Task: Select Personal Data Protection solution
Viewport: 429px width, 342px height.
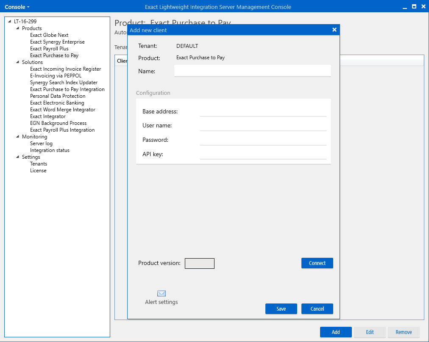Action: [58, 96]
